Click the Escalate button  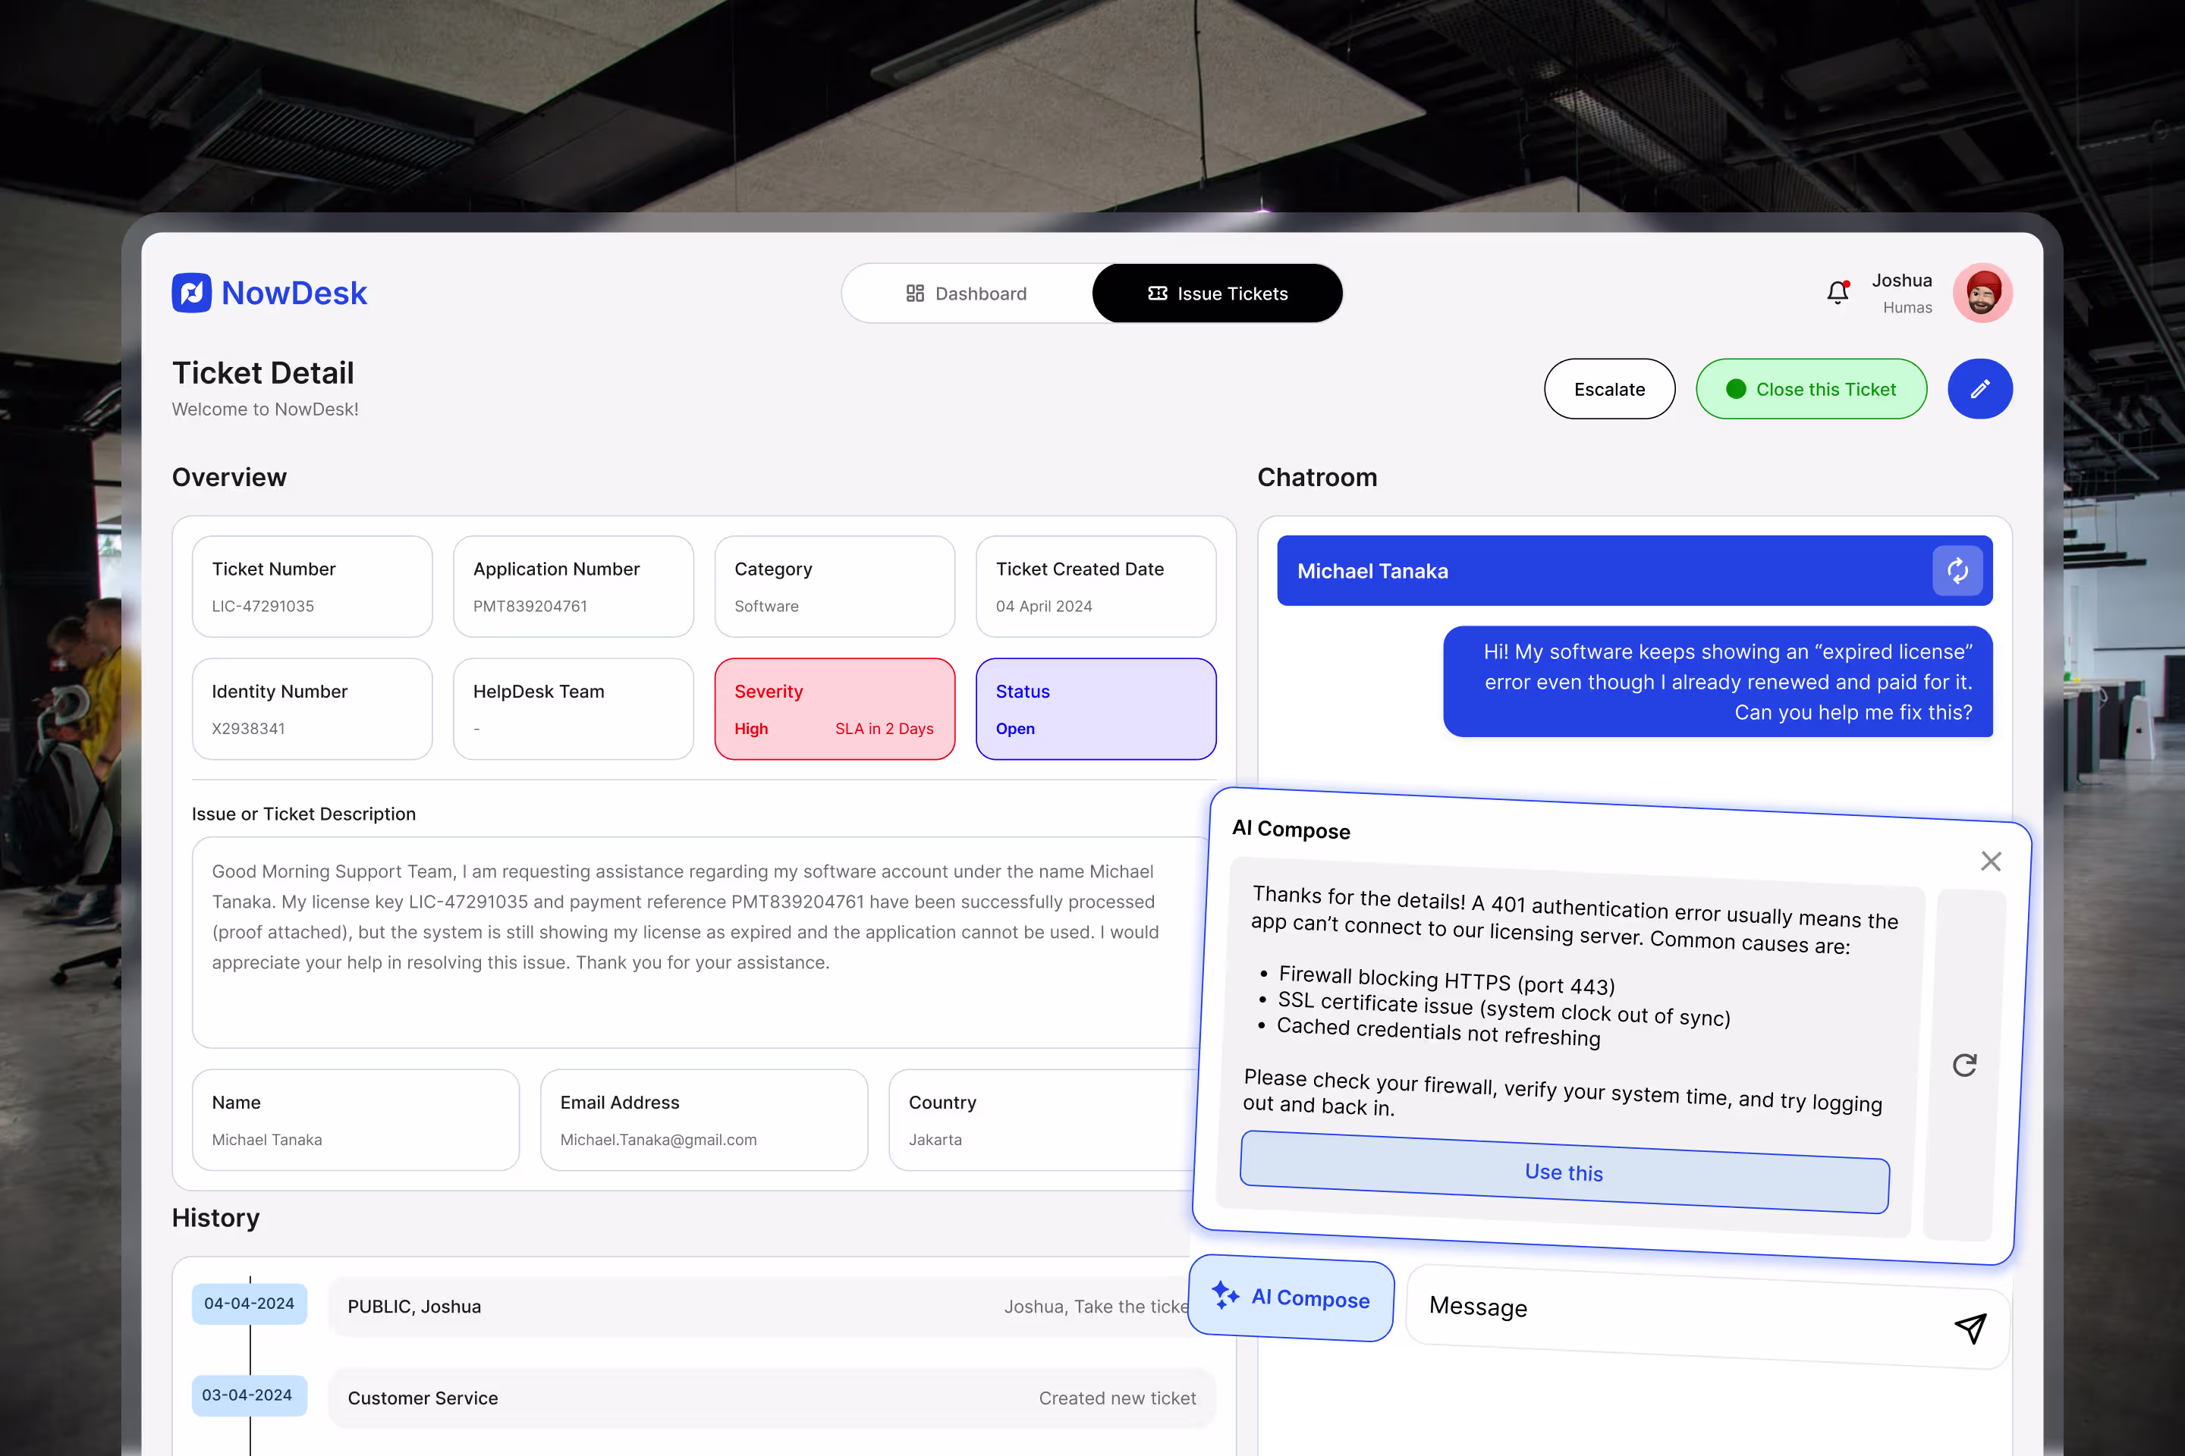(1609, 389)
